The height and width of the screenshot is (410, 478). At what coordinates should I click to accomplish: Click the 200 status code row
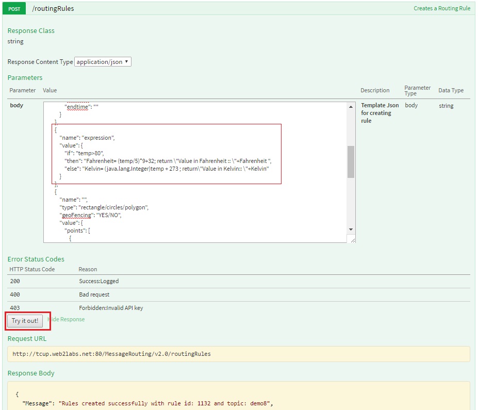239,281
